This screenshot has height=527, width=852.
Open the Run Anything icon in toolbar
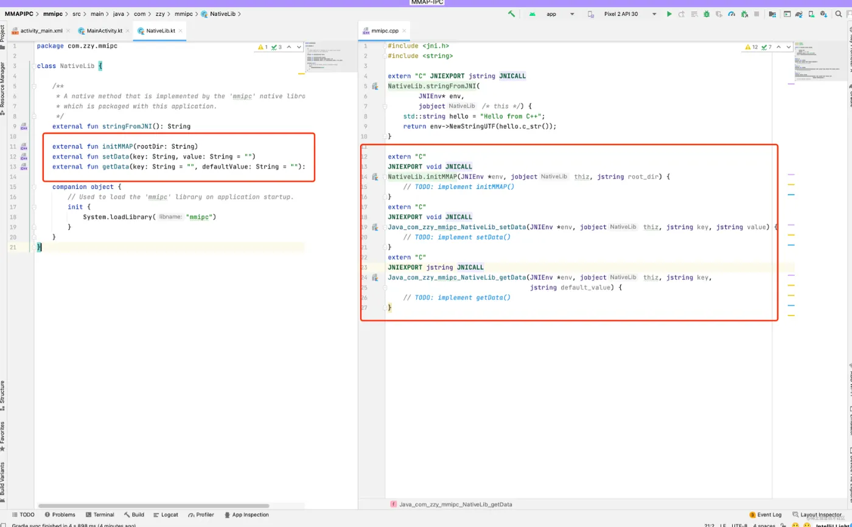coord(787,14)
